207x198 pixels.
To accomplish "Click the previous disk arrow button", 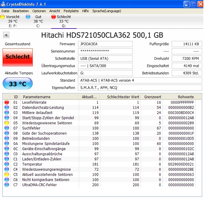I will point(6,35).
